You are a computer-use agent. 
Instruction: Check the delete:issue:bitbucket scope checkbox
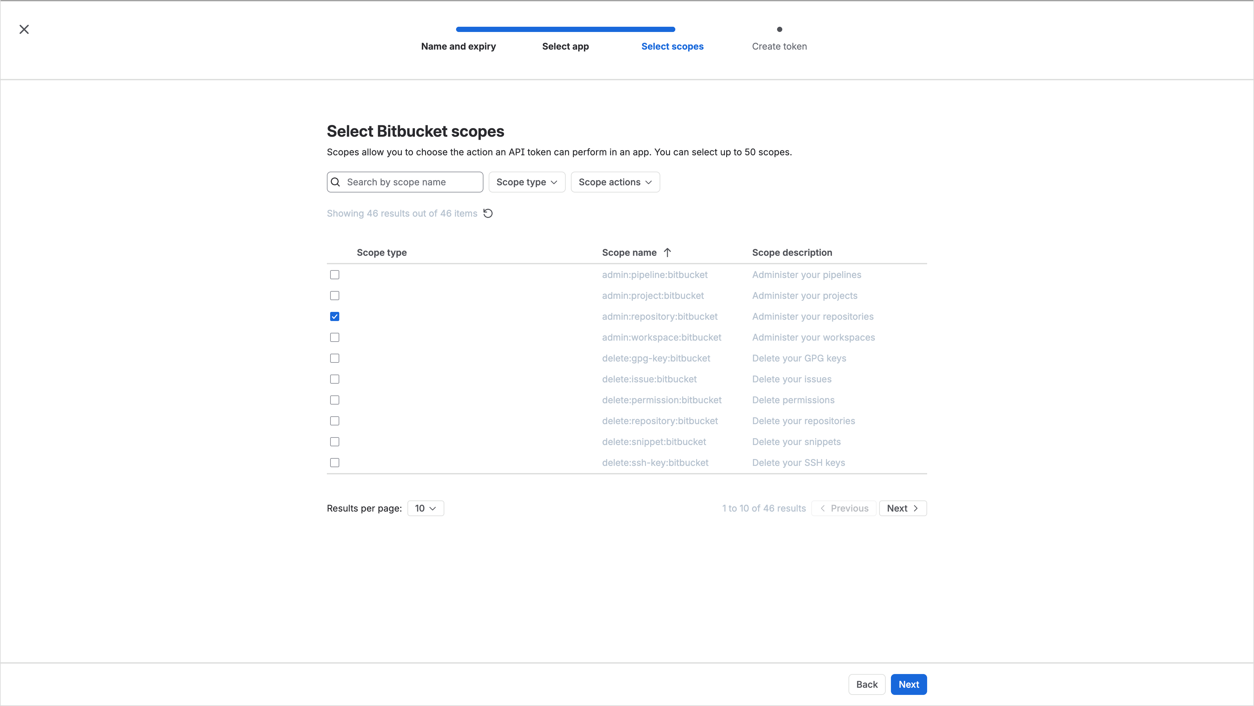[334, 379]
